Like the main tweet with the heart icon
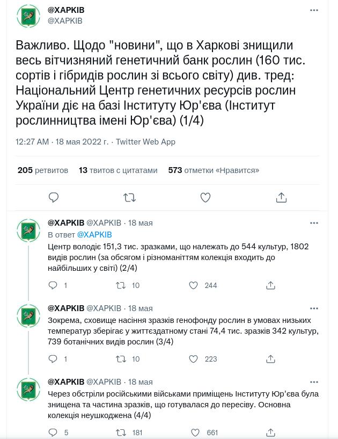The width and height of the screenshot is (338, 439). click(205, 198)
